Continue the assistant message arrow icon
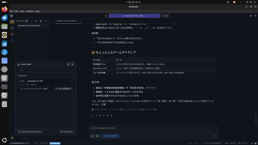 tap(96, 116)
